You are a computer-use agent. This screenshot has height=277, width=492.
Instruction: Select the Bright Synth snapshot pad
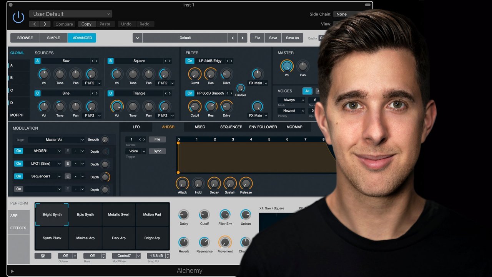(x=52, y=215)
